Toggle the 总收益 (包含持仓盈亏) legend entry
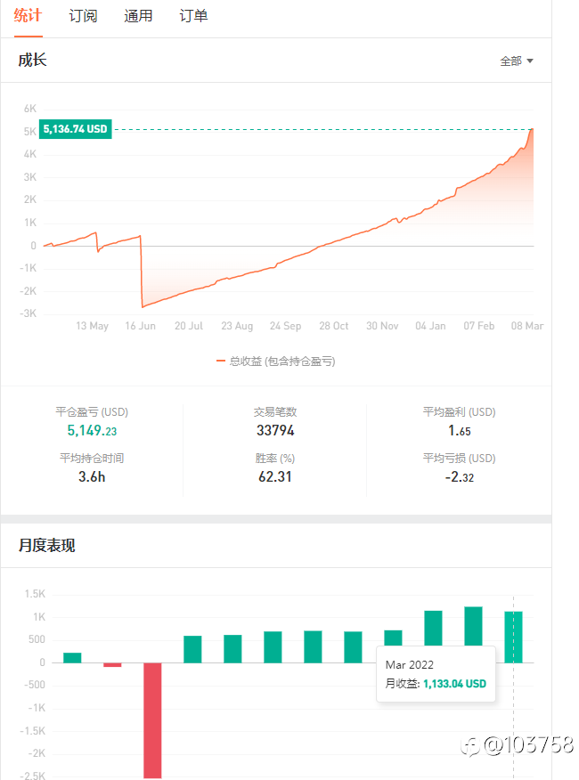 (276, 362)
